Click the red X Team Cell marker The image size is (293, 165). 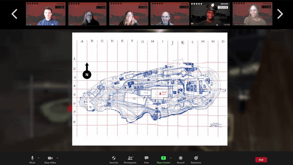(160, 94)
